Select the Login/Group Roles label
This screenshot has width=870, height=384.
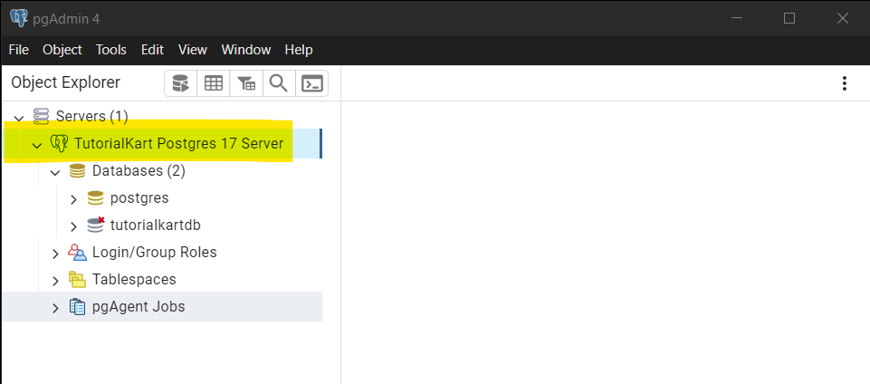point(154,253)
